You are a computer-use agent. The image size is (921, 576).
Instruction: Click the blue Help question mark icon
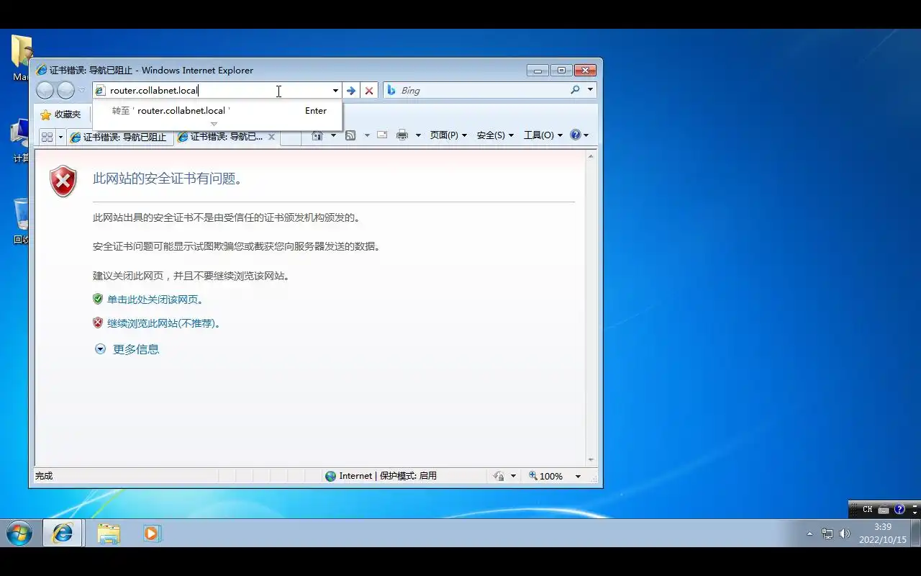click(x=575, y=135)
